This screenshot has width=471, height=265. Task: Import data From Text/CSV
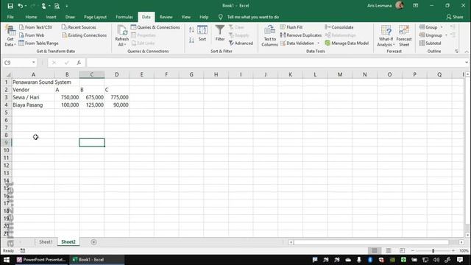point(36,27)
